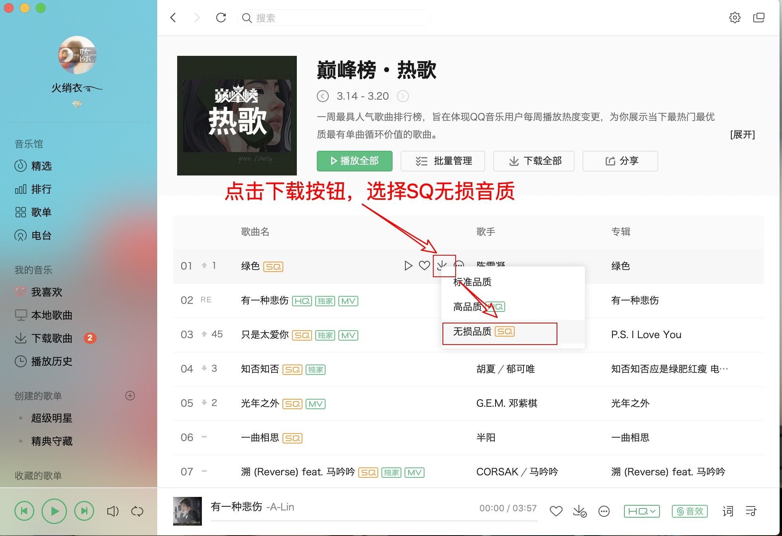The image size is (782, 536).
Task: Open the now-playing album thumbnail
Action: pyautogui.click(x=188, y=511)
